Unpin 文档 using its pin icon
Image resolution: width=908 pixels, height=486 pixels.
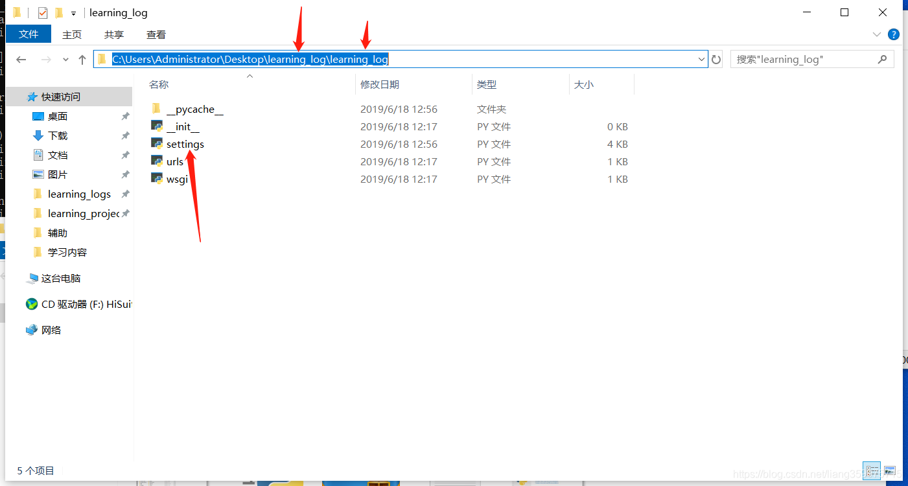[125, 155]
